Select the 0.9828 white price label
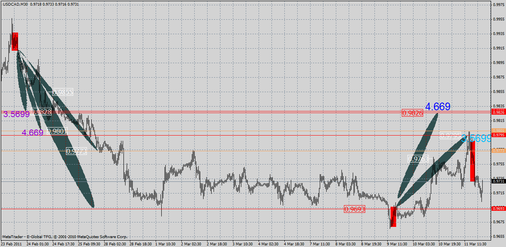The height and width of the screenshot is (247, 506). coord(41,112)
